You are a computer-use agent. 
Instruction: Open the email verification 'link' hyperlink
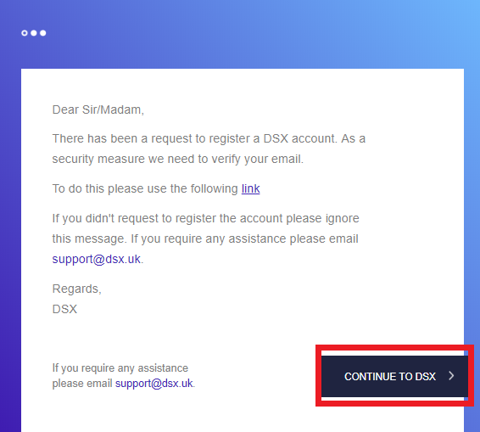(251, 188)
